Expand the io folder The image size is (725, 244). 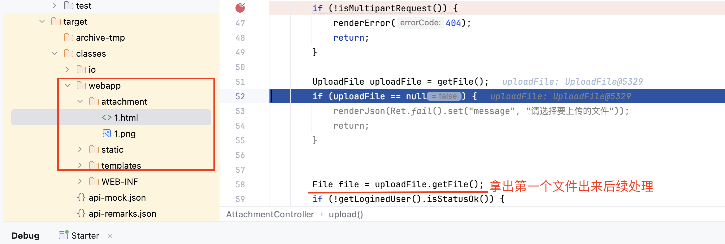click(67, 69)
